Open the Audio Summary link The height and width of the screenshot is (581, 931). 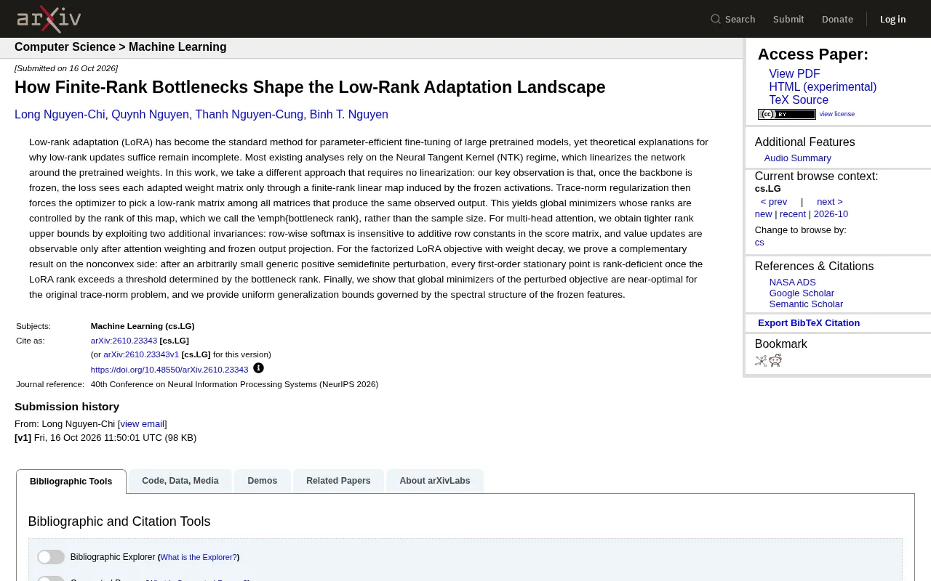[x=797, y=158]
